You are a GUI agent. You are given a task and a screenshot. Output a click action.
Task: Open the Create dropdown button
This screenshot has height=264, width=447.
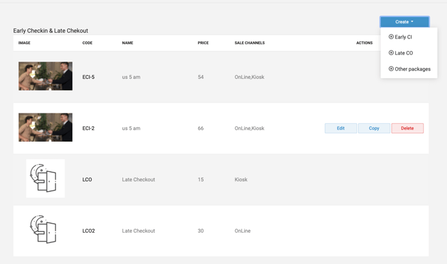click(x=404, y=22)
